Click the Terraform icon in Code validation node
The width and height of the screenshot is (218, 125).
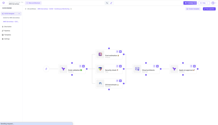coord(63,69)
